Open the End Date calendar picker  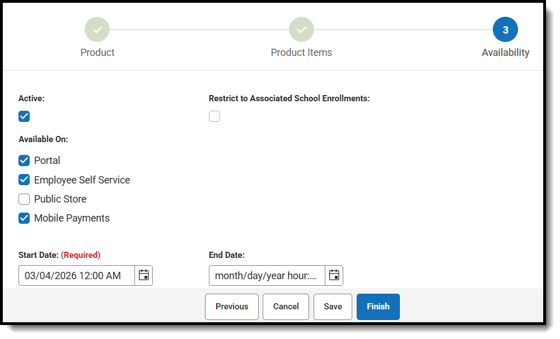click(334, 275)
